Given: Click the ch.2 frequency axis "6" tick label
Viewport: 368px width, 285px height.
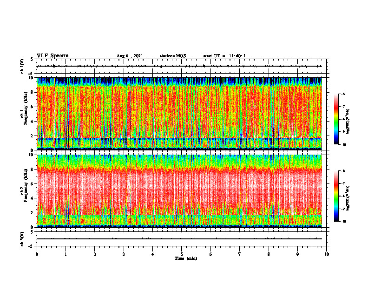Looking at the screenshot, I should pos(33,184).
